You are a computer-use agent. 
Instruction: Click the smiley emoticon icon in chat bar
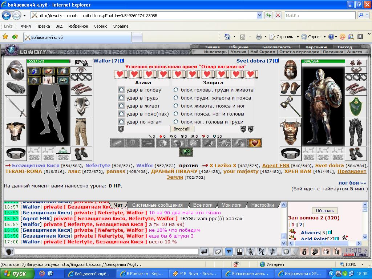[x=286, y=252]
